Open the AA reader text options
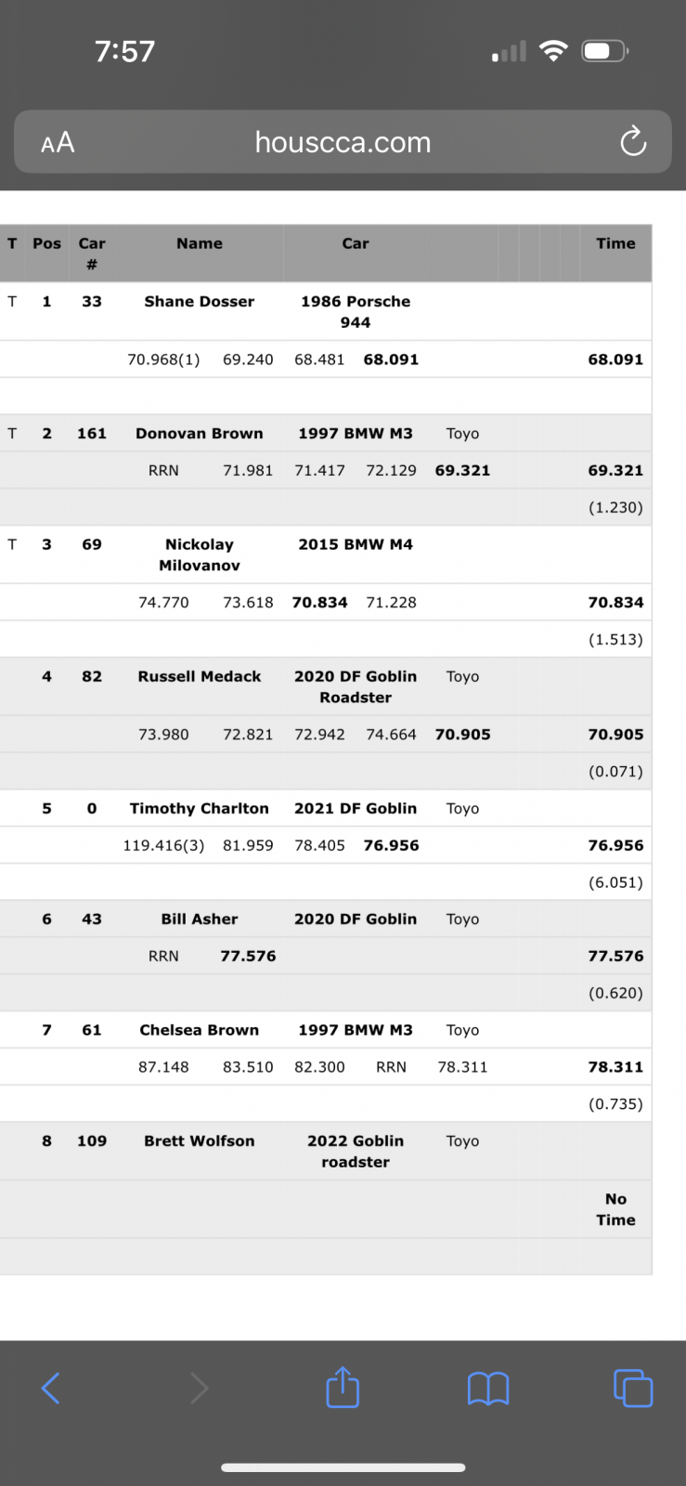The height and width of the screenshot is (1486, 686). click(58, 142)
